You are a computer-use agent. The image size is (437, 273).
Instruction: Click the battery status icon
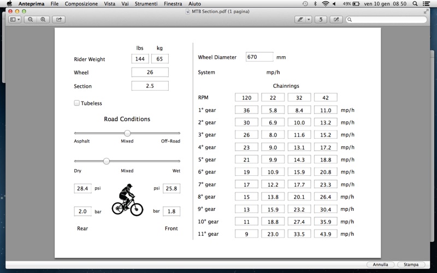[356, 4]
